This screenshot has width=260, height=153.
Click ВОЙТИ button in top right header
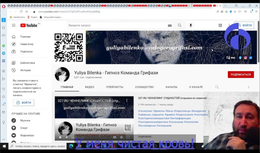tap(244, 25)
